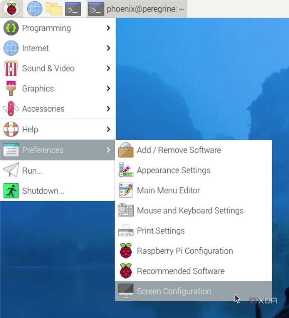Select Mouse and Keyboard Settings
Screen dimensions: 289x318
190,211
